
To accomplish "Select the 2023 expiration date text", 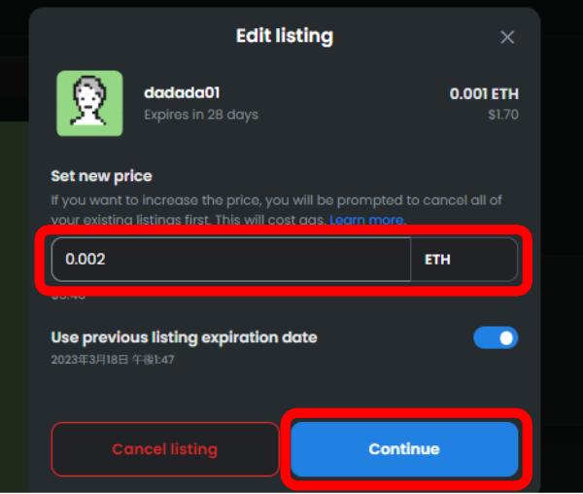I will (x=113, y=360).
